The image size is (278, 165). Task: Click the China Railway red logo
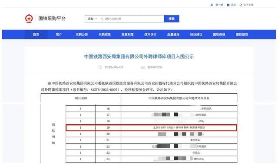point(29,19)
